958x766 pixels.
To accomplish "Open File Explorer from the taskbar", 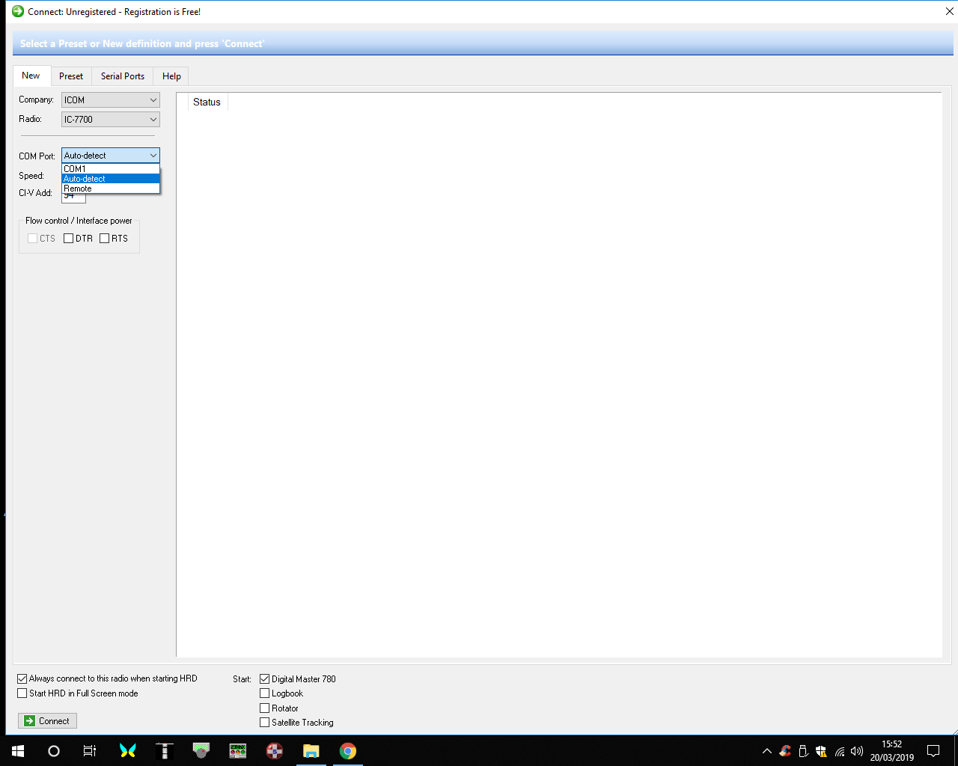I will pyautogui.click(x=311, y=751).
